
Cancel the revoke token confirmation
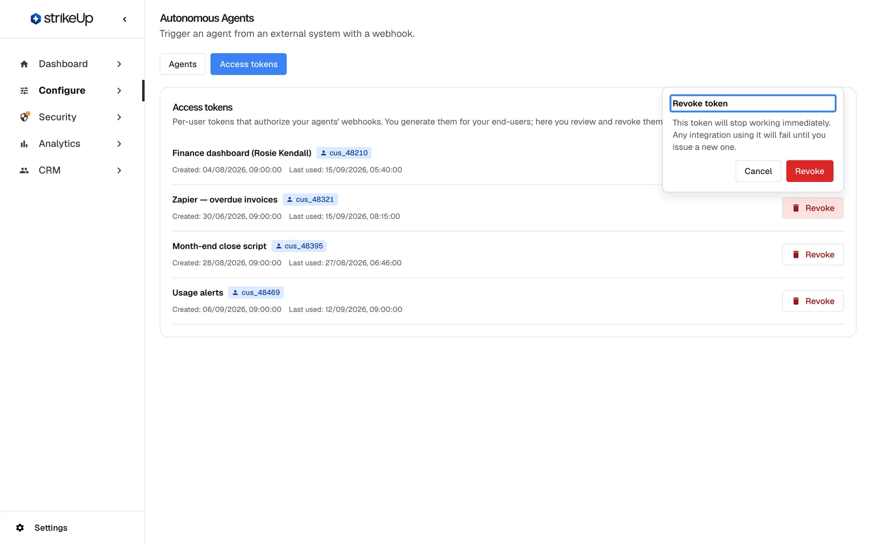pyautogui.click(x=758, y=171)
